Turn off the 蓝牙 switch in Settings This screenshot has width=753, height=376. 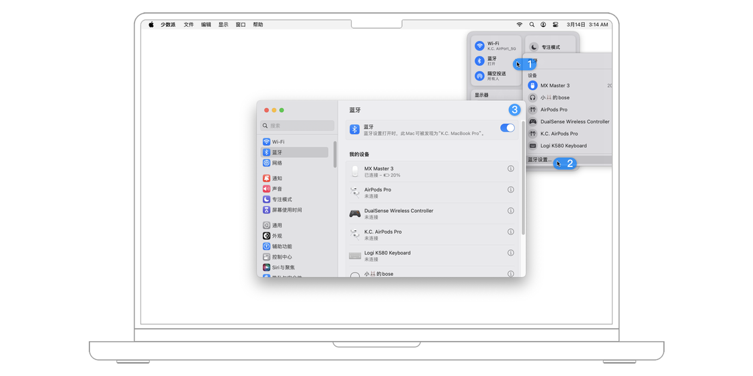[507, 128]
